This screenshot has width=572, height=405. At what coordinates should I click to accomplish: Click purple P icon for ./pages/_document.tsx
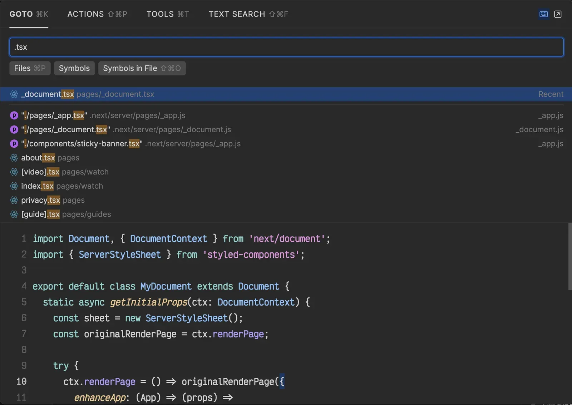point(14,129)
